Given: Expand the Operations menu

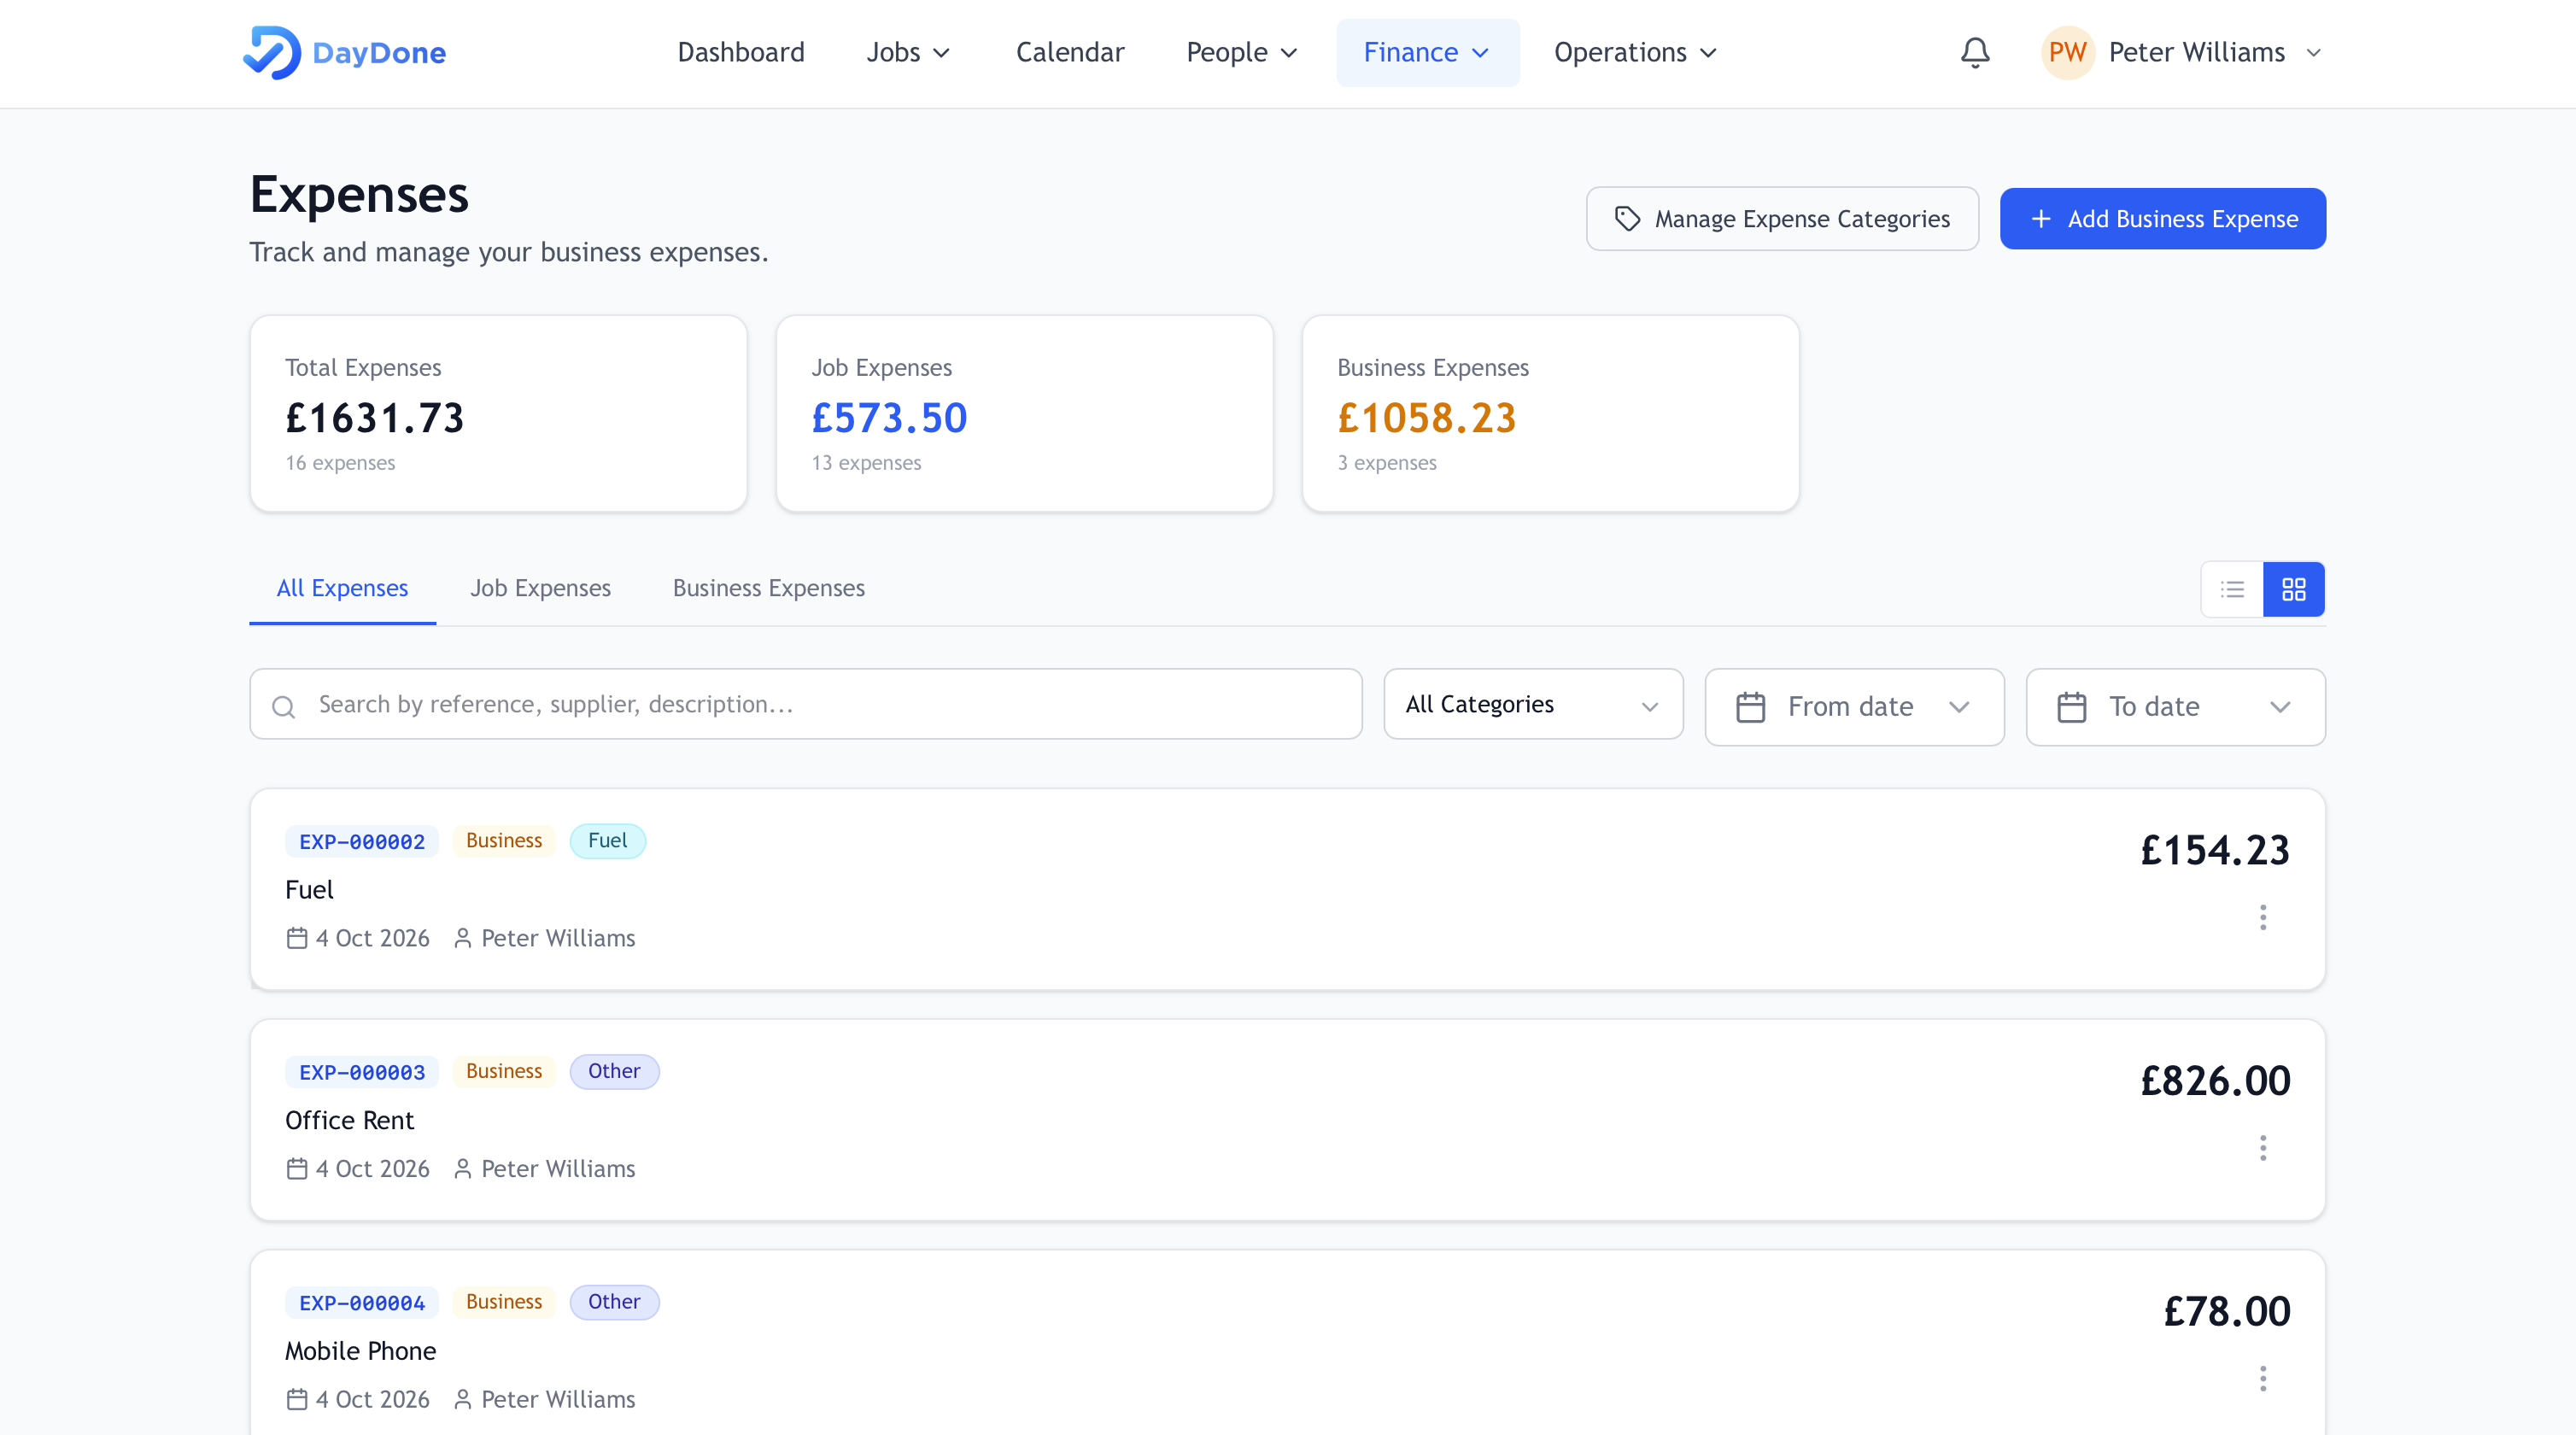Looking at the screenshot, I should click(1635, 52).
